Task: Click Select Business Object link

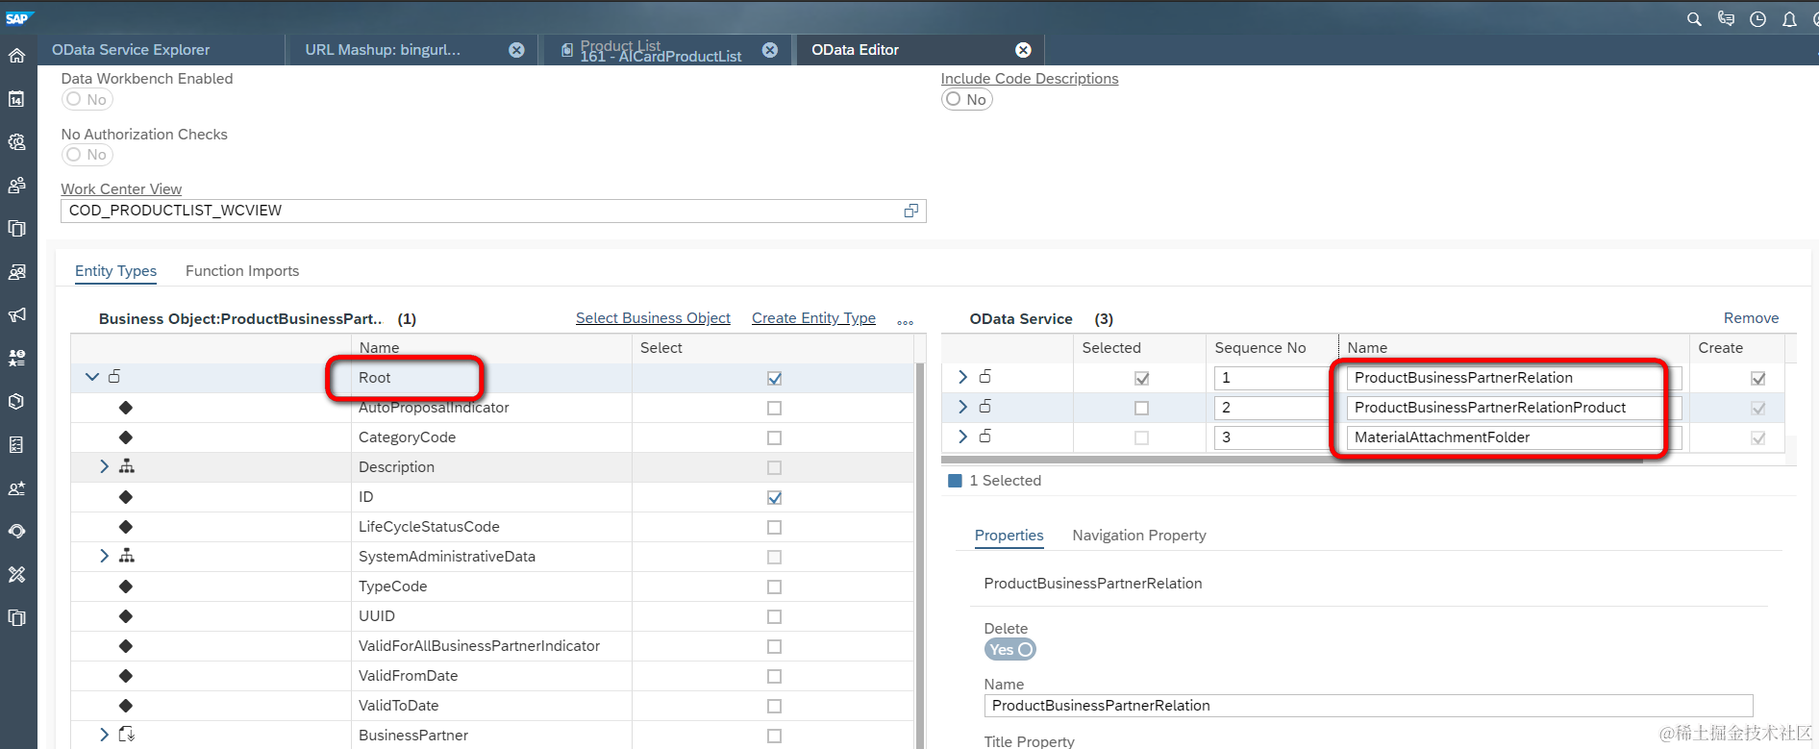Action: 653,318
